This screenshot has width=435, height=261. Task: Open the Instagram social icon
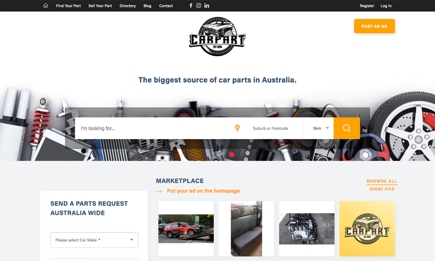click(x=199, y=6)
